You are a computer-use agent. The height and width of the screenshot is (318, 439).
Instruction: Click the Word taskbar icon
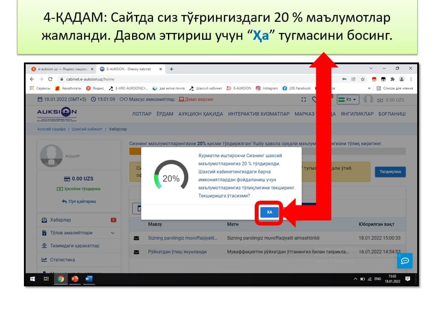pos(89,279)
